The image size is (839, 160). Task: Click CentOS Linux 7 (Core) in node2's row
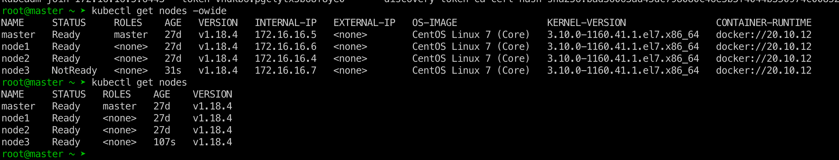click(471, 59)
